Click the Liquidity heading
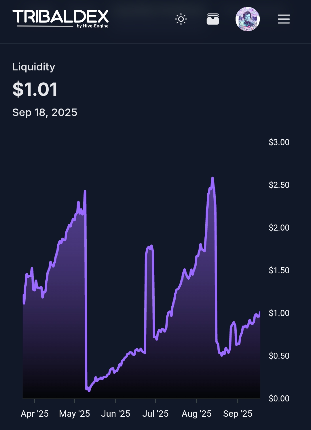311x430 pixels. [x=34, y=67]
